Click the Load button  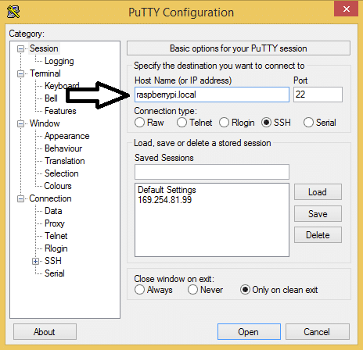(318, 192)
